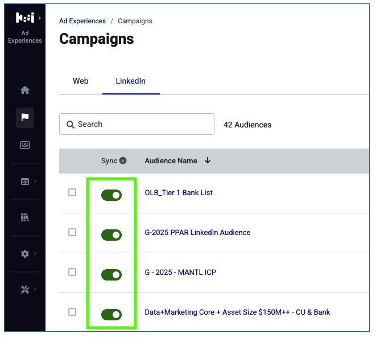Check the box for G - 2025 - MANTL ICP
The image size is (376, 338).
tap(72, 272)
